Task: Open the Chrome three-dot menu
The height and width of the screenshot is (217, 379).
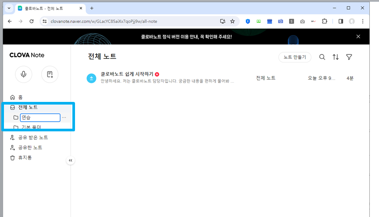Action: 363,21
